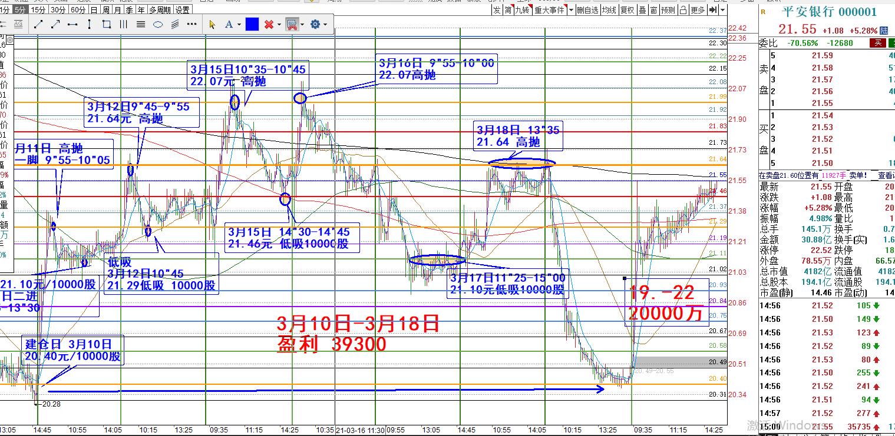This screenshot has width=895, height=436.
Task: Click trade row 35735 at 15:00
Action: [827, 427]
